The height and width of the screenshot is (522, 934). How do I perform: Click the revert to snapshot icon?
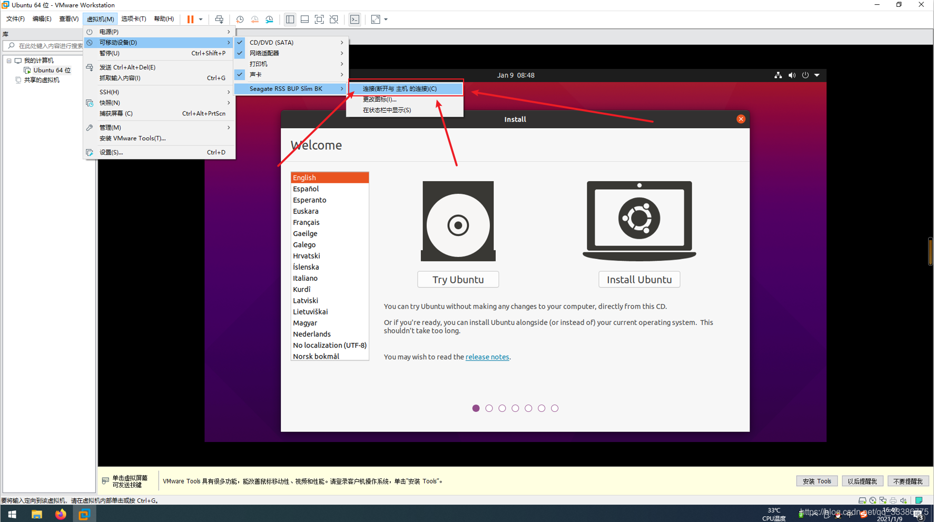click(x=254, y=19)
